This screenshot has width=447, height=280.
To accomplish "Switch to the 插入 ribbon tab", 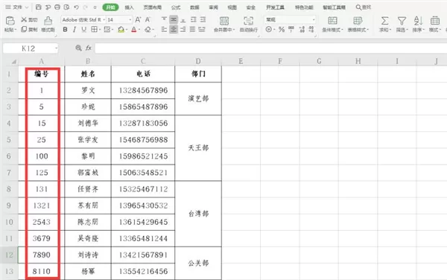I will pyautogui.click(x=129, y=7).
